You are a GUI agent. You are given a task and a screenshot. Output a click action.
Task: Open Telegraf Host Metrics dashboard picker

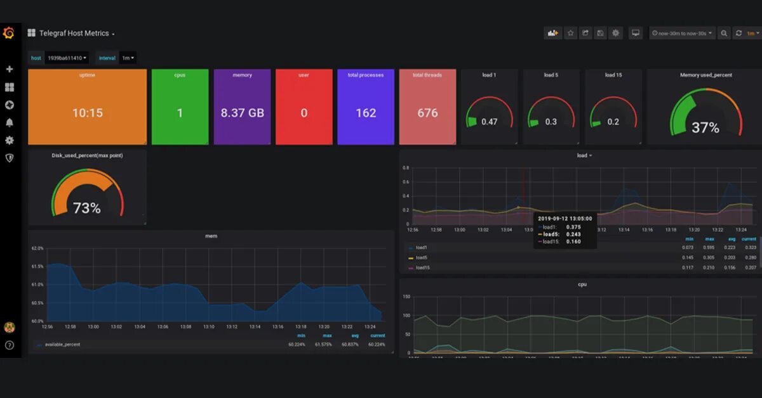[77, 33]
